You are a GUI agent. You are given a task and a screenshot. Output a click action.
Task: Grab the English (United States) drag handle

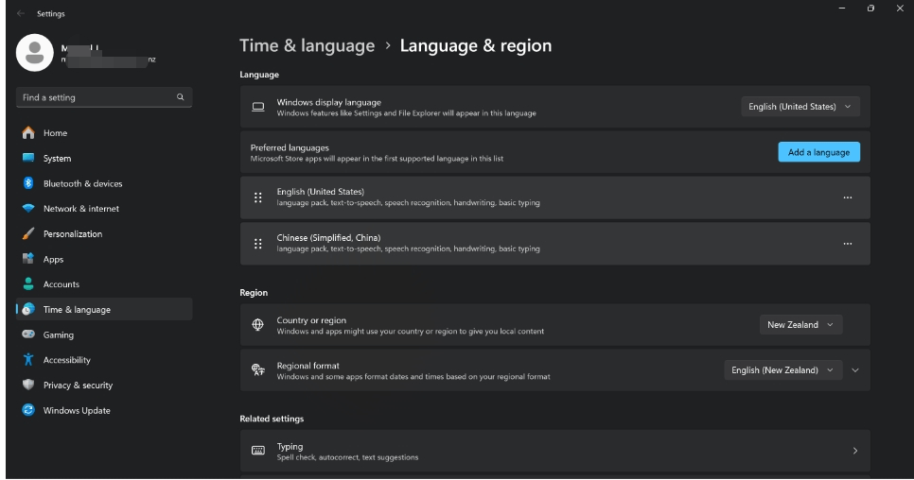(257, 197)
